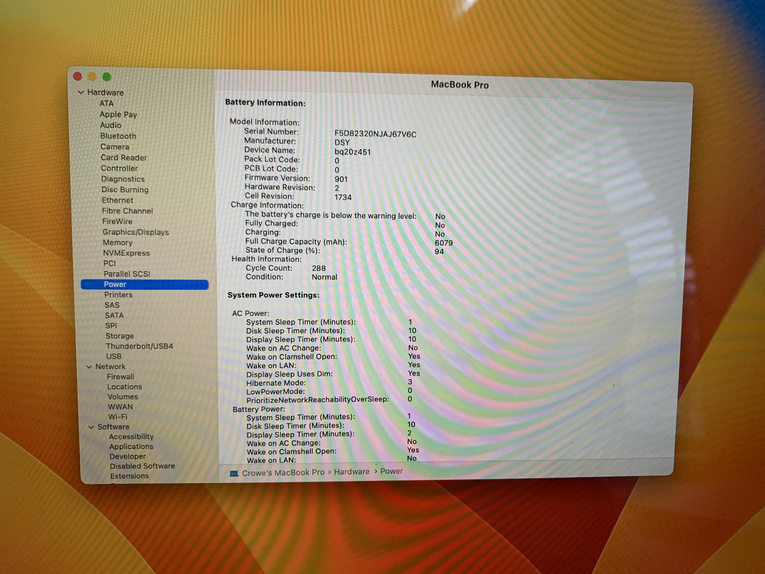Select the highlighted Power entry

pyautogui.click(x=144, y=284)
